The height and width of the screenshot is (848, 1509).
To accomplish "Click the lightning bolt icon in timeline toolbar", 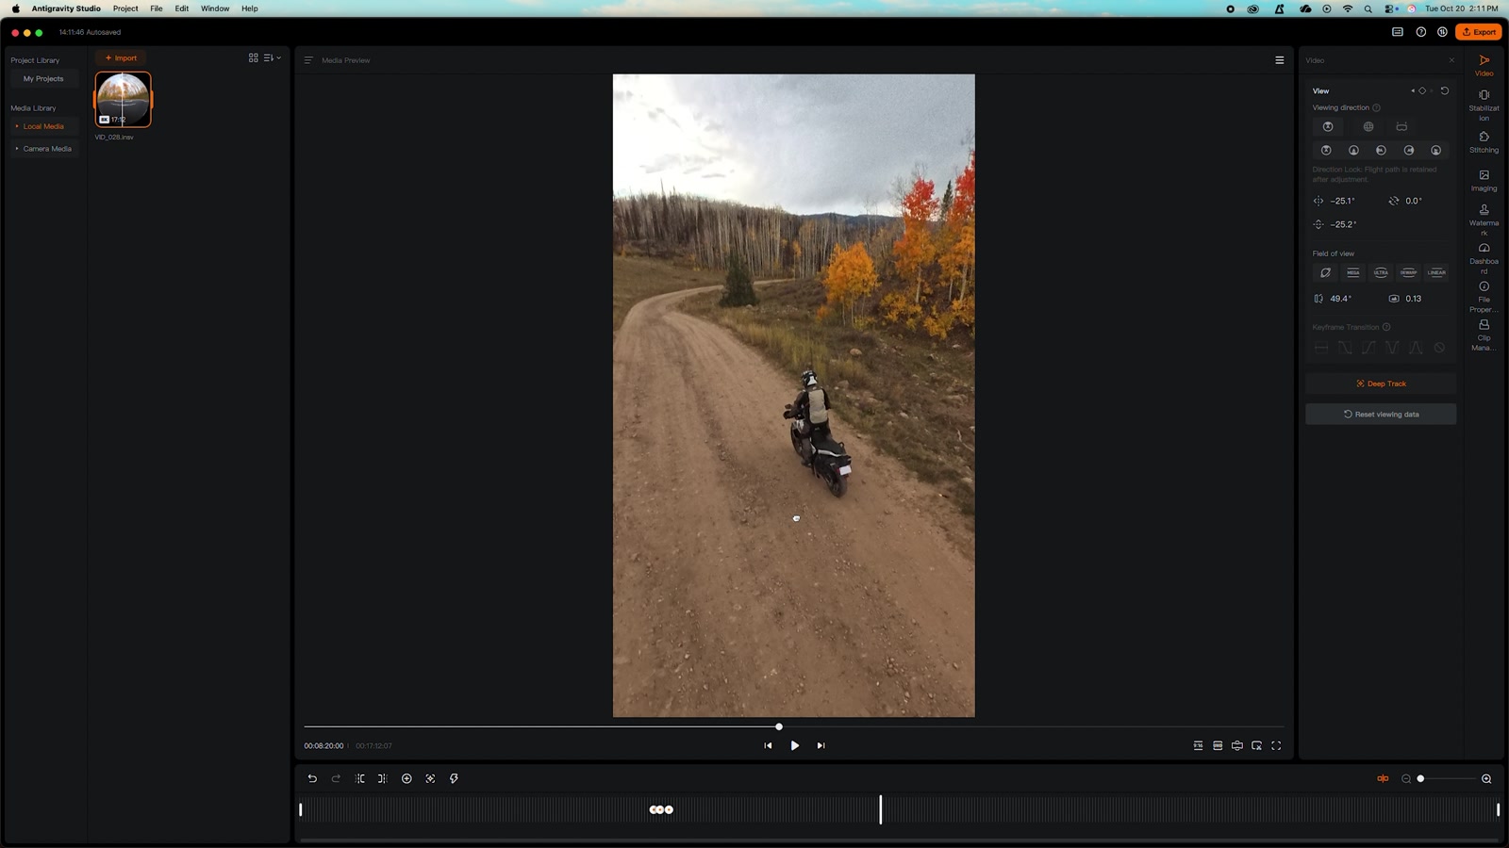I will pyautogui.click(x=454, y=778).
